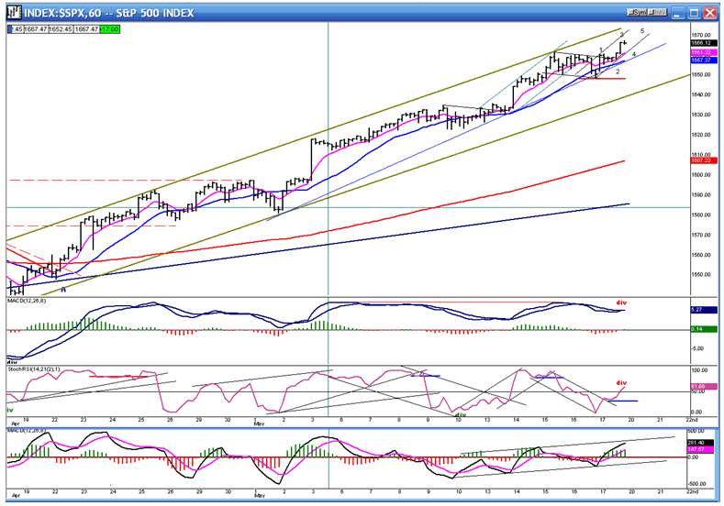
Task: Toggle the Sym link checkbox
Action: pyautogui.click(x=637, y=13)
